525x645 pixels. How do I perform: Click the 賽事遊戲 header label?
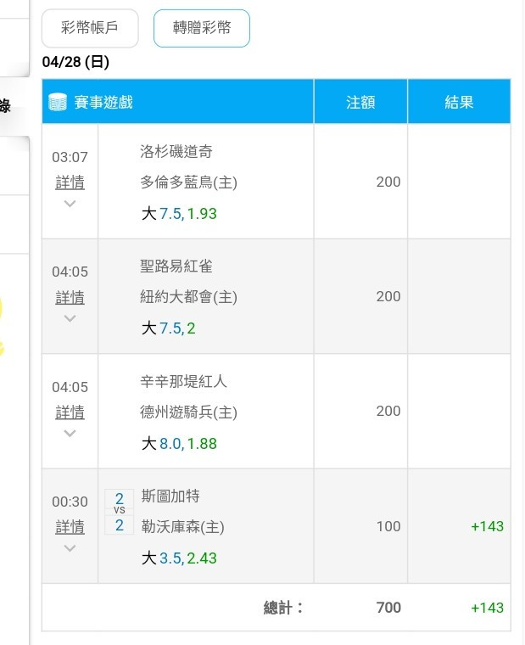[x=103, y=102]
